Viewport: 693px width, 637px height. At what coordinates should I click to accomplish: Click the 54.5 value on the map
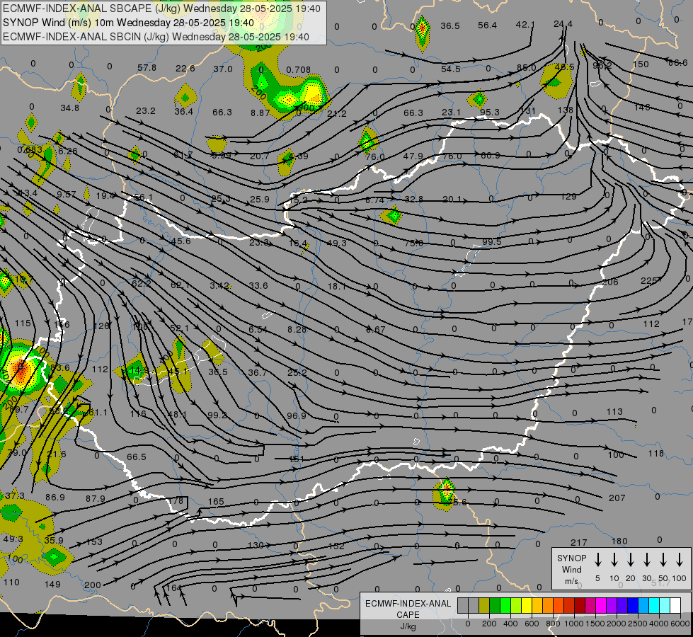(450, 69)
